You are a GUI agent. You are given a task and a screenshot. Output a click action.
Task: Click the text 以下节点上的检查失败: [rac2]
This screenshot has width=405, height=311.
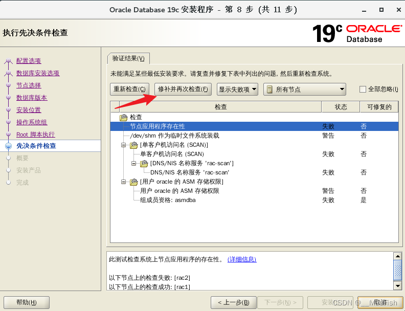149,278
